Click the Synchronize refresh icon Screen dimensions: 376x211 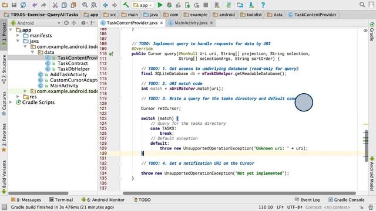[23, 5]
